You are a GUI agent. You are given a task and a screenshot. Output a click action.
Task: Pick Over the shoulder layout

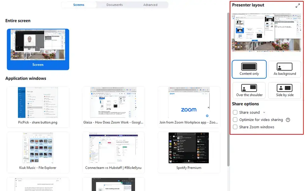coord(249,90)
